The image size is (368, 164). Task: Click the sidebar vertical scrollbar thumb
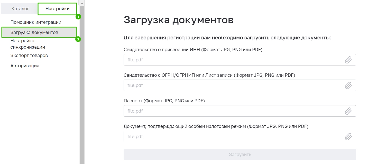coord(82,84)
